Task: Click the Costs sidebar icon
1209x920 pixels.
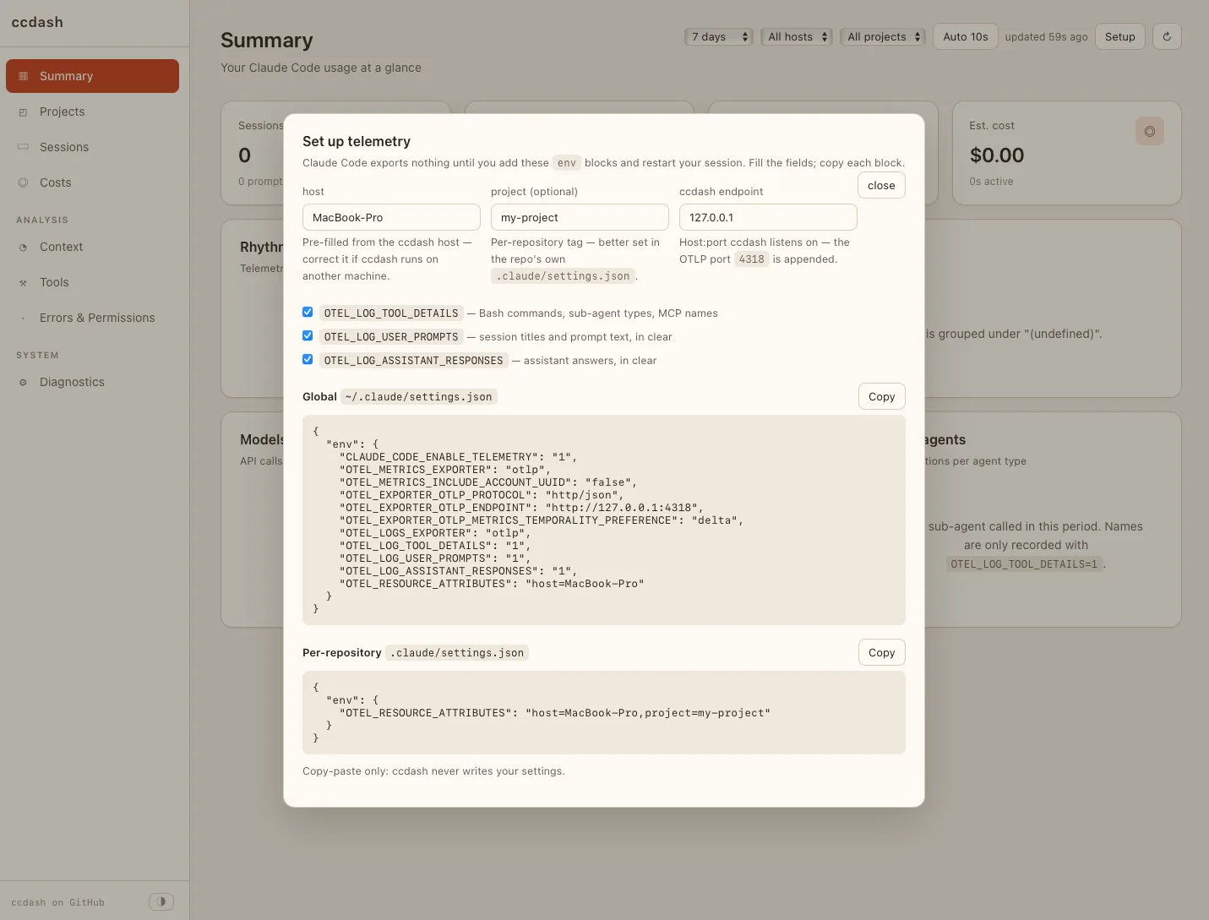Action: point(23,182)
